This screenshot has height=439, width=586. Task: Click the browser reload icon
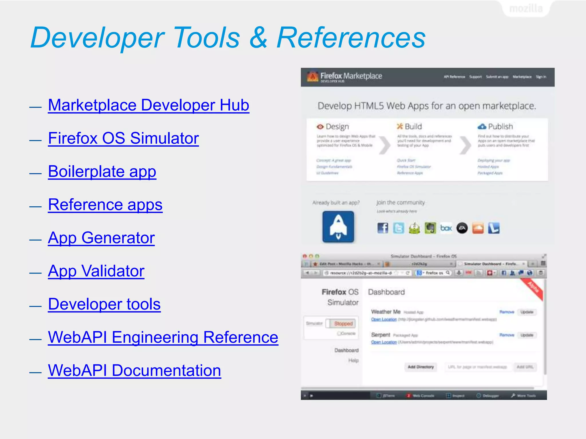point(407,273)
